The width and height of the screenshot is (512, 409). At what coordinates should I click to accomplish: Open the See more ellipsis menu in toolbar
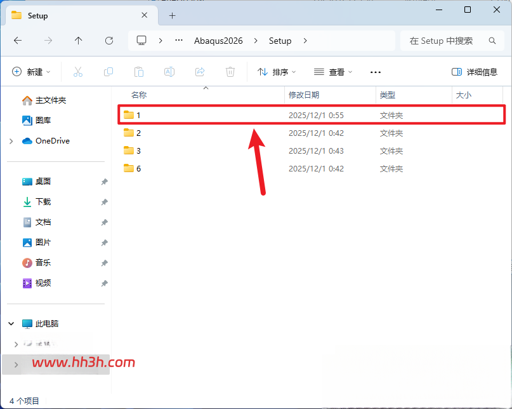[x=376, y=72]
